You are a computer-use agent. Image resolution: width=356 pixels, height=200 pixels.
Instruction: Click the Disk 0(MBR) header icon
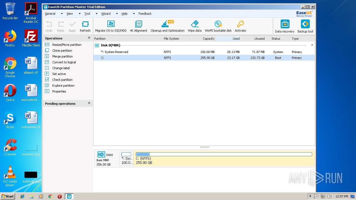97,45
